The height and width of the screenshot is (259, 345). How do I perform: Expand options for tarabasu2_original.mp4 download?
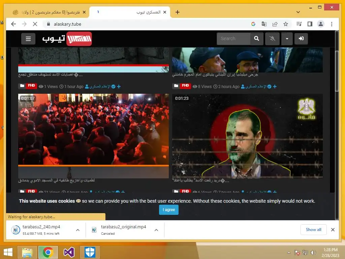(156, 230)
